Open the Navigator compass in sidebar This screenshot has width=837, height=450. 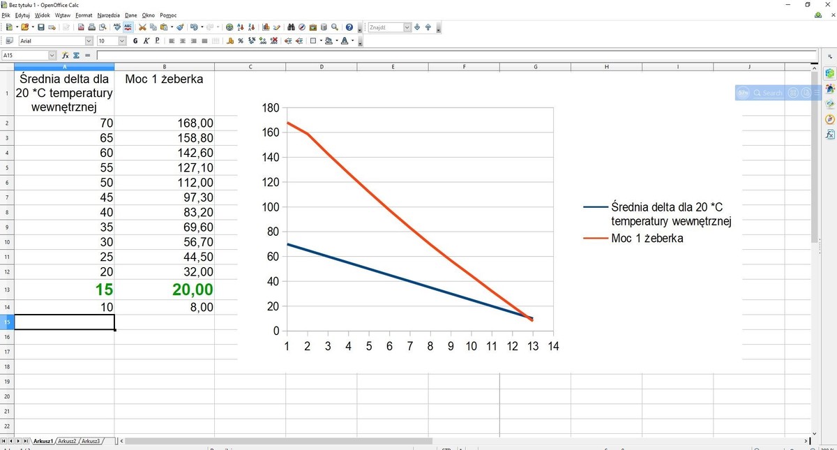point(830,119)
